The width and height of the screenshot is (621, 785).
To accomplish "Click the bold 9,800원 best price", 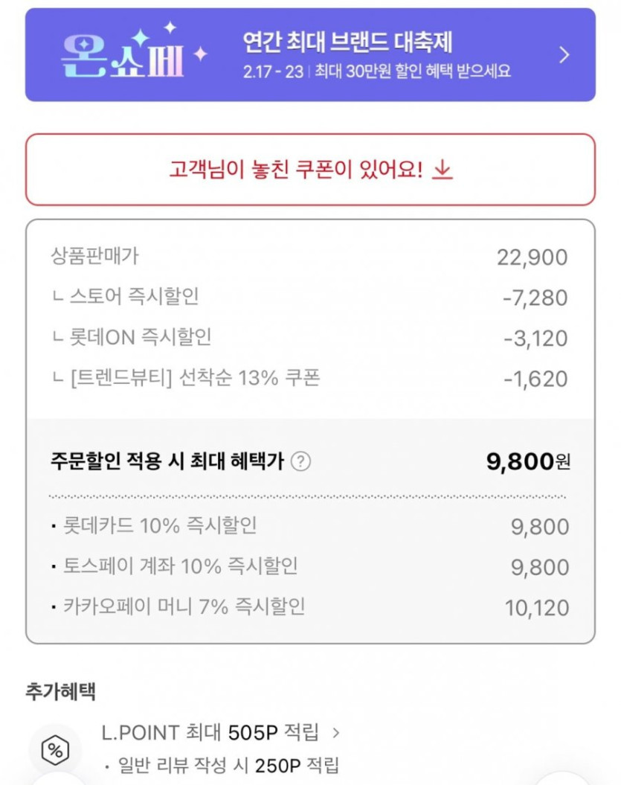I will [528, 462].
